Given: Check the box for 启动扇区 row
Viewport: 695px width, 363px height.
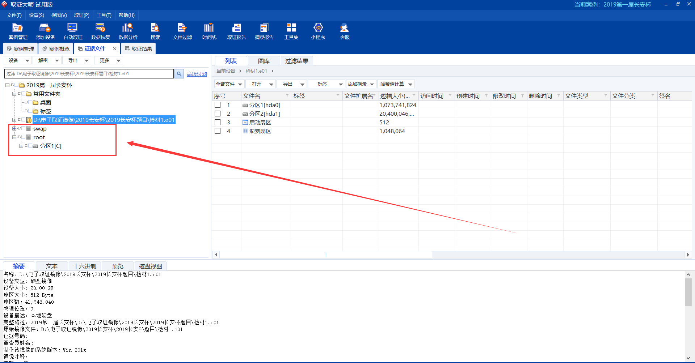Looking at the screenshot, I should tap(218, 122).
